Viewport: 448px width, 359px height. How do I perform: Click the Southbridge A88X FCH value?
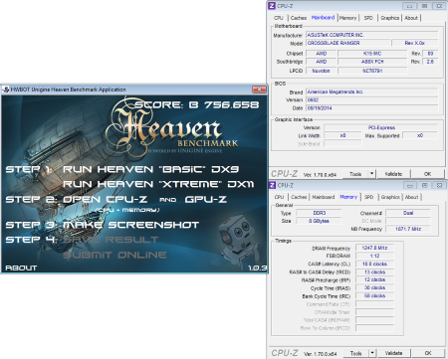(372, 62)
